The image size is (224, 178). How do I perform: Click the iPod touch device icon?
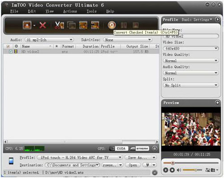[11, 161]
